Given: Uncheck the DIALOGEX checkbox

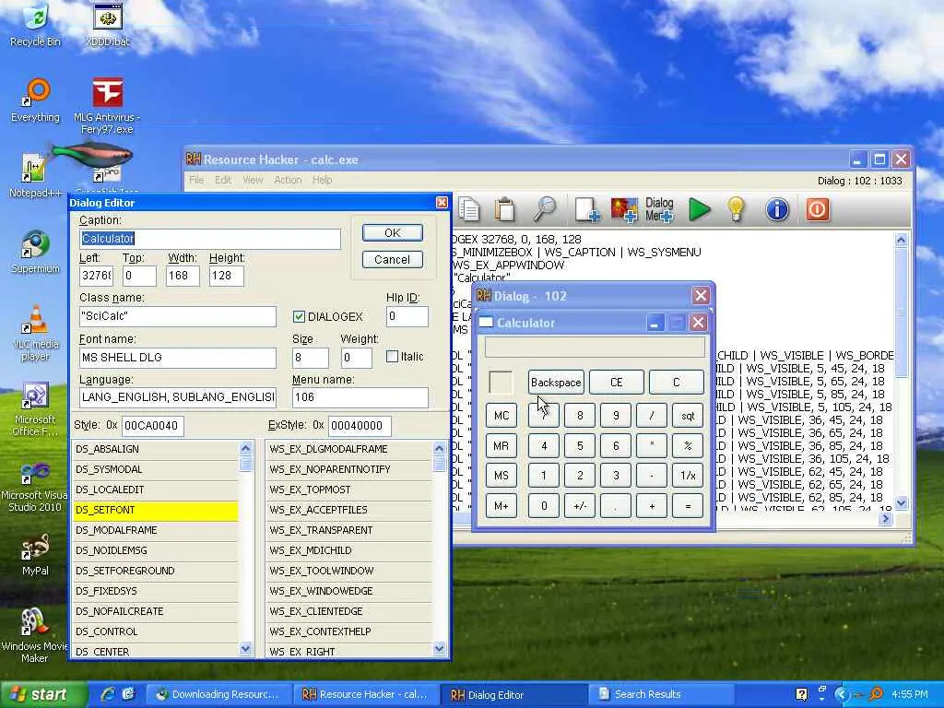Looking at the screenshot, I should pyautogui.click(x=299, y=317).
